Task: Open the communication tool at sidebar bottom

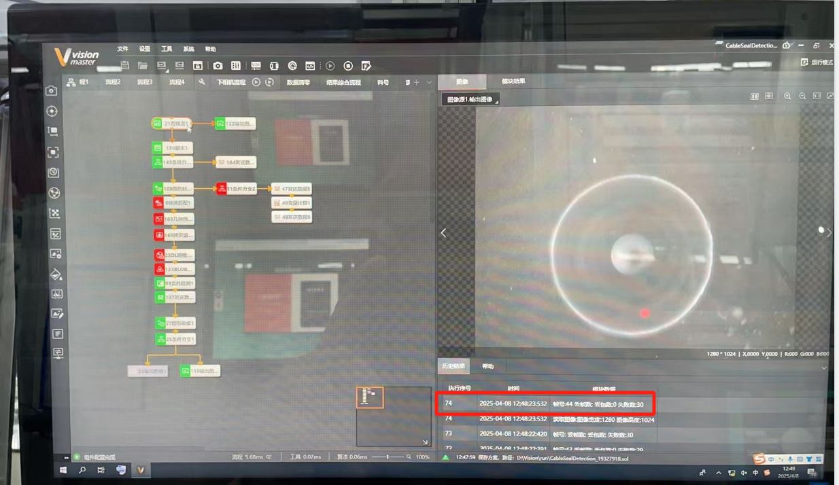Action: tap(58, 353)
